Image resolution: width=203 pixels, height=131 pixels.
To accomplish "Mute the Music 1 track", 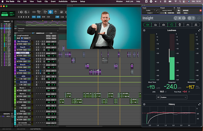I will coord(22,90).
